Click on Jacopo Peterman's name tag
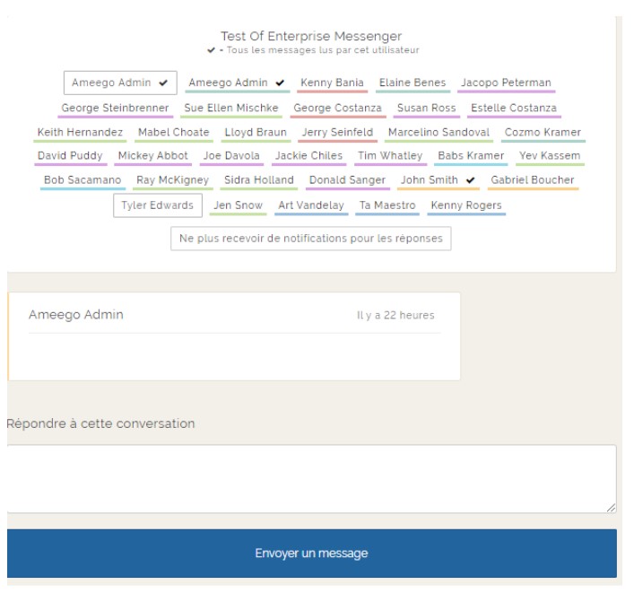The width and height of the screenshot is (634, 593). [x=506, y=83]
